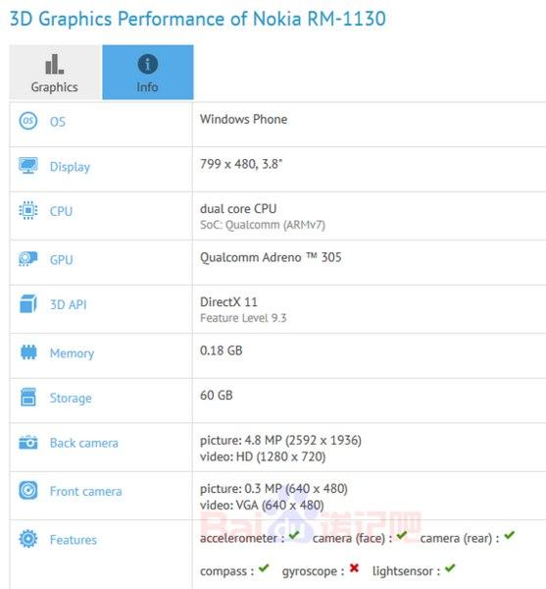
Task: Click the OS circle icon
Action: 28,121
